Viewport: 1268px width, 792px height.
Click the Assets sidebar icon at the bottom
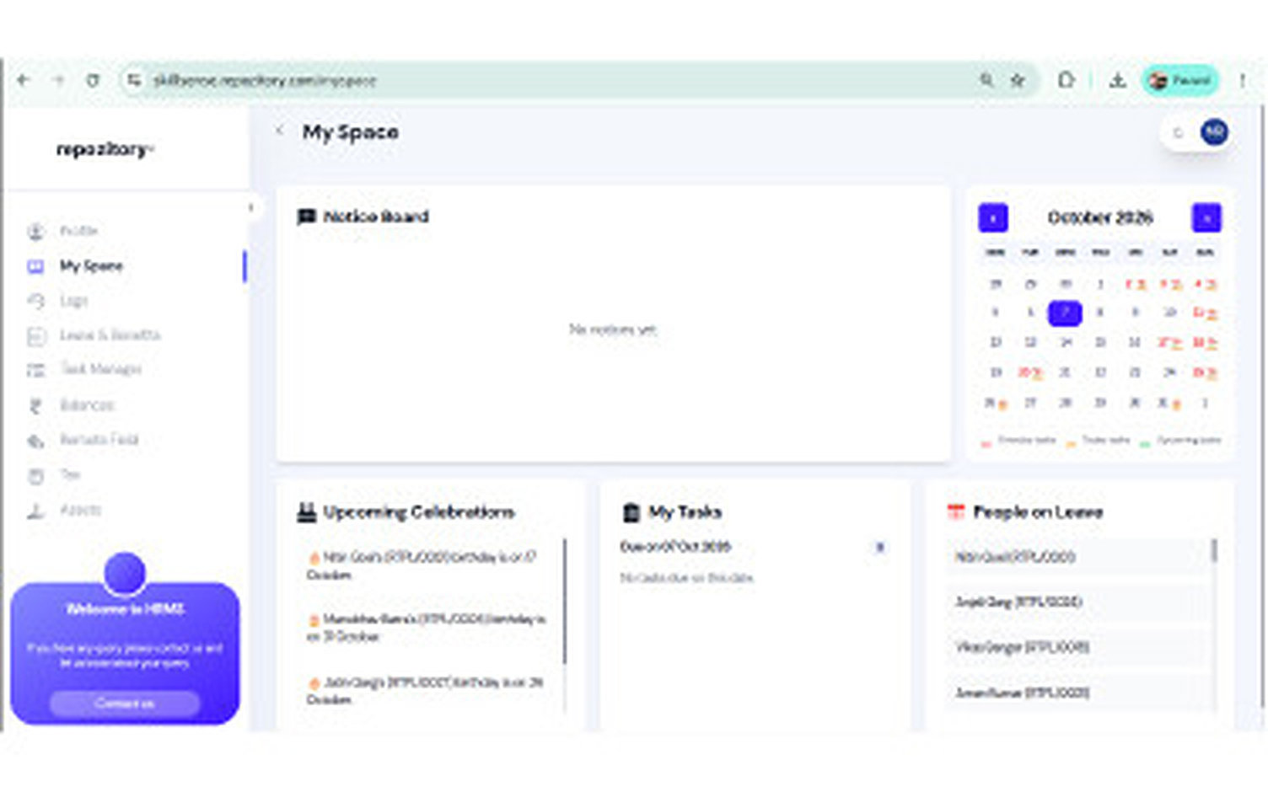[x=35, y=511]
